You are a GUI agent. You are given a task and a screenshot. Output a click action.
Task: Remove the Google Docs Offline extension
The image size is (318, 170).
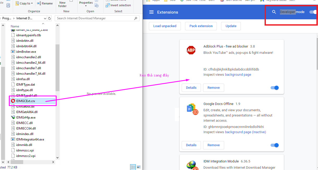coord(213,145)
